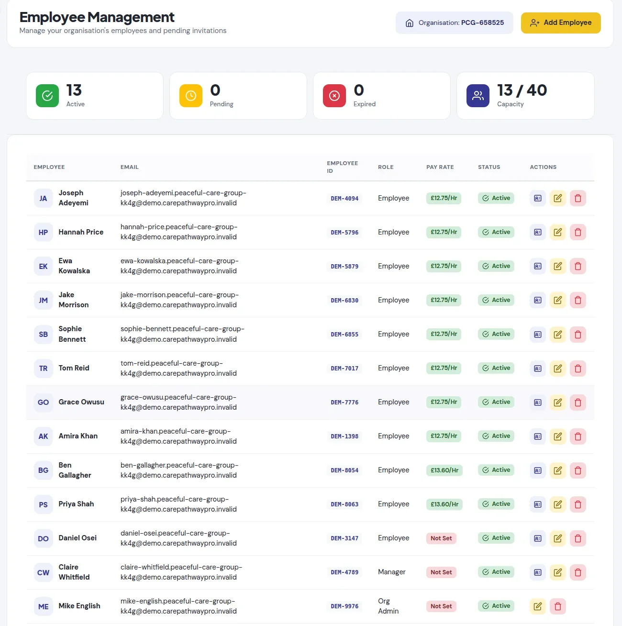622x626 pixels.
Task: Delete Mike English's entry
Action: (x=558, y=606)
